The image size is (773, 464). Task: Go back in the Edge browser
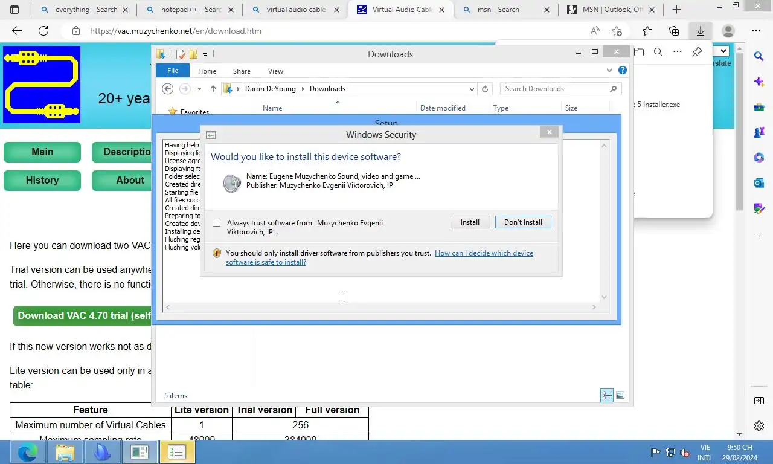[17, 31]
